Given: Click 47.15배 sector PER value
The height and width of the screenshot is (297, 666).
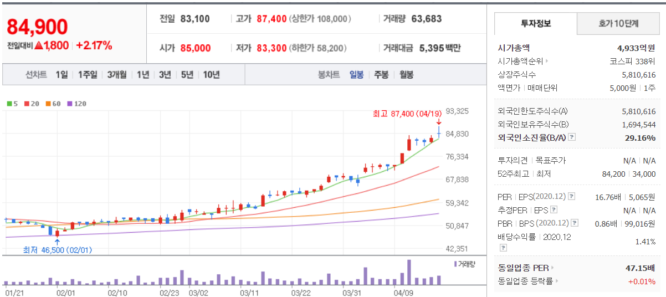Looking at the screenshot, I should pos(641,268).
